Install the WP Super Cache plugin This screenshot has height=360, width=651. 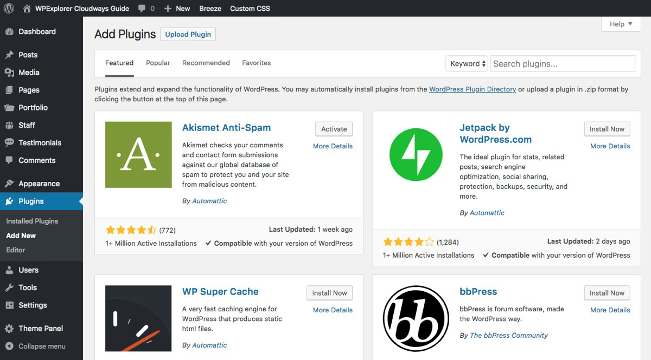[330, 293]
